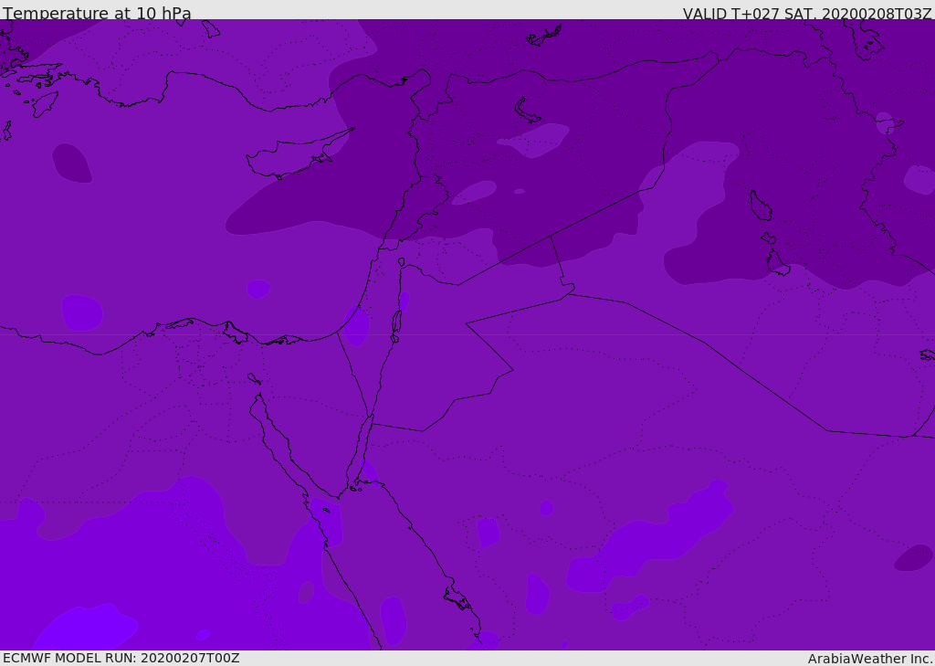Click the Dead Sea outline on map
This screenshot has height=666, width=935.
pyautogui.click(x=396, y=322)
